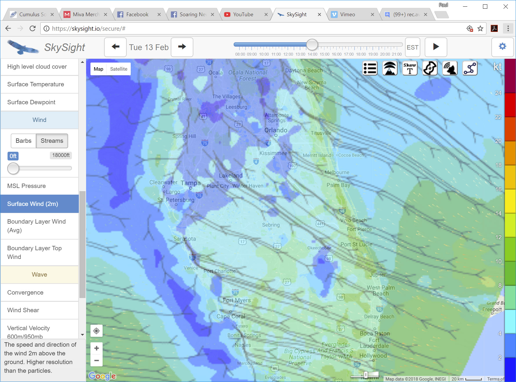The width and height of the screenshot is (516, 382).
Task: Select Boundary Layer Wind (Avg) layer
Action: [x=39, y=226]
